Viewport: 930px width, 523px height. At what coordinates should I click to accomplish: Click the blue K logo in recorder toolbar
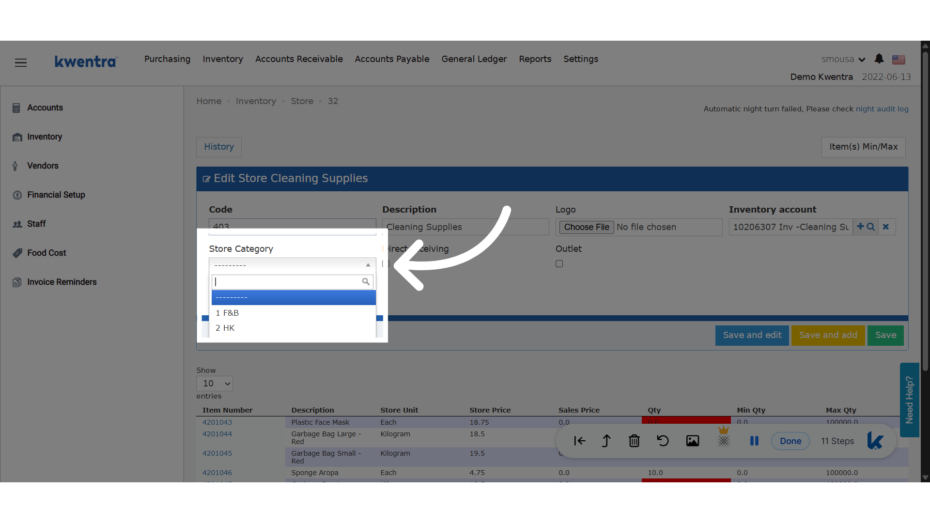pyautogui.click(x=875, y=441)
